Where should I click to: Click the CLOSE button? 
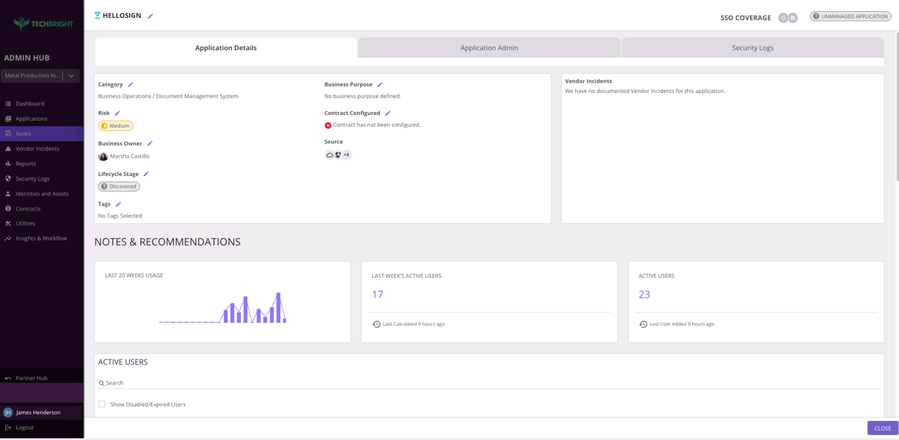click(883, 428)
